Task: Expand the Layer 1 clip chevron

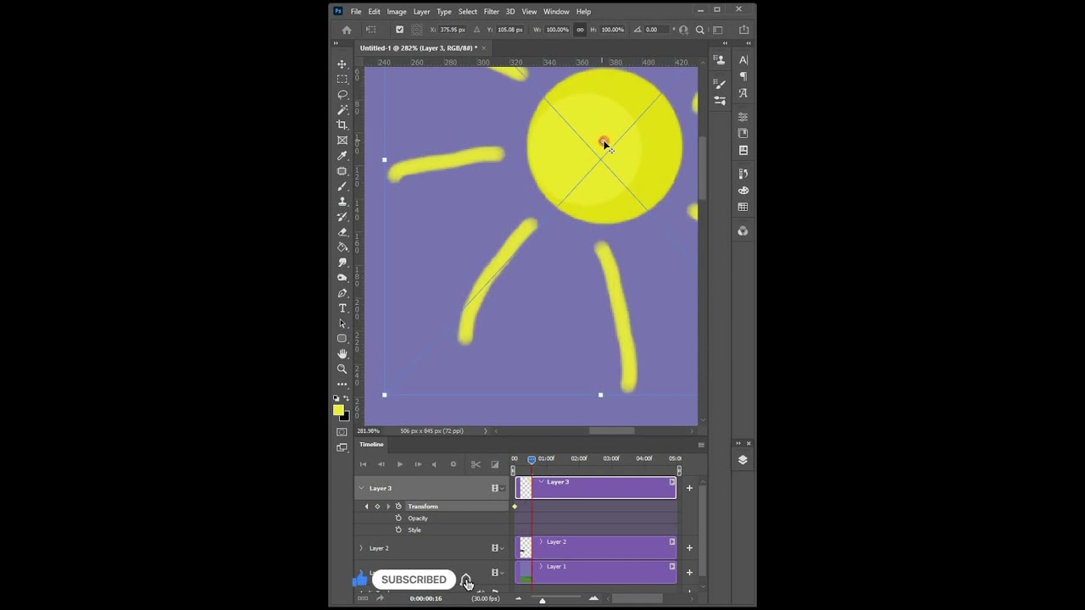Action: point(541,567)
